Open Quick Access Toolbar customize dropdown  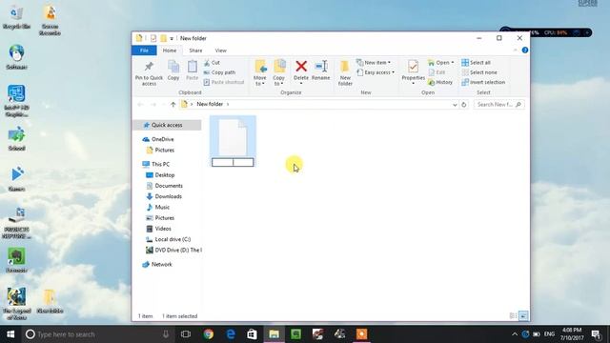[172, 38]
